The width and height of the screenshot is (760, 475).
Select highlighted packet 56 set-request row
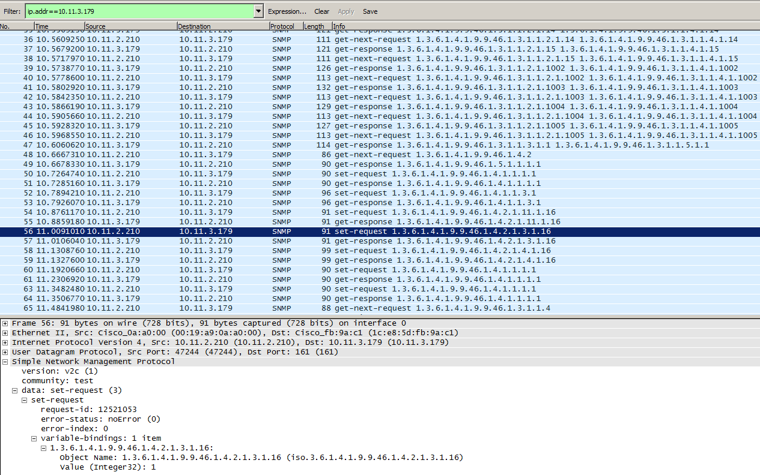tap(380, 232)
